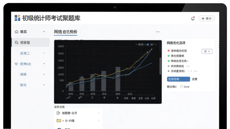The height and width of the screenshot is (129, 230).
Task: Click the 初级统计师考试聚题库 title
Action: 51,18
